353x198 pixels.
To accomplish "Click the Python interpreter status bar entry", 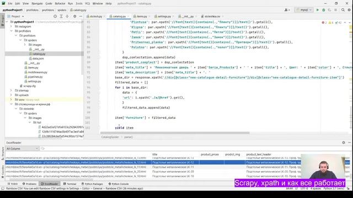I will (334, 189).
